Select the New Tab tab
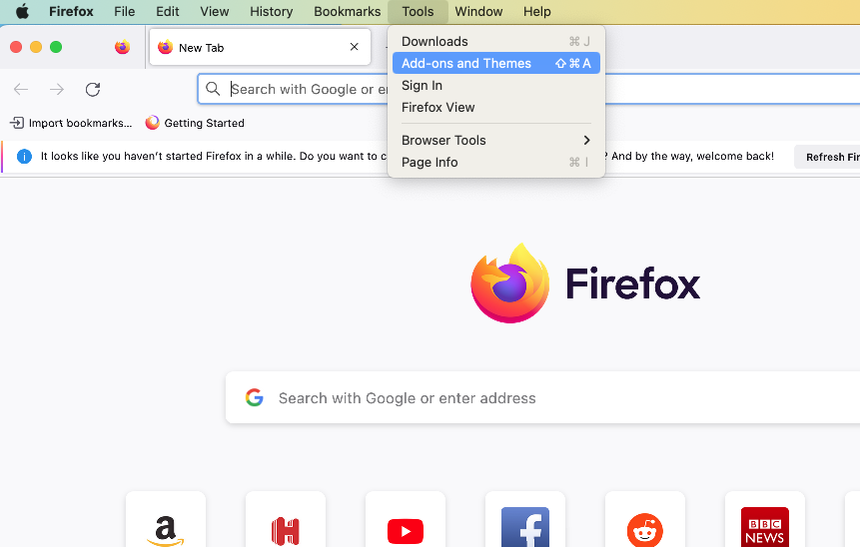The width and height of the screenshot is (860, 547). [260, 47]
